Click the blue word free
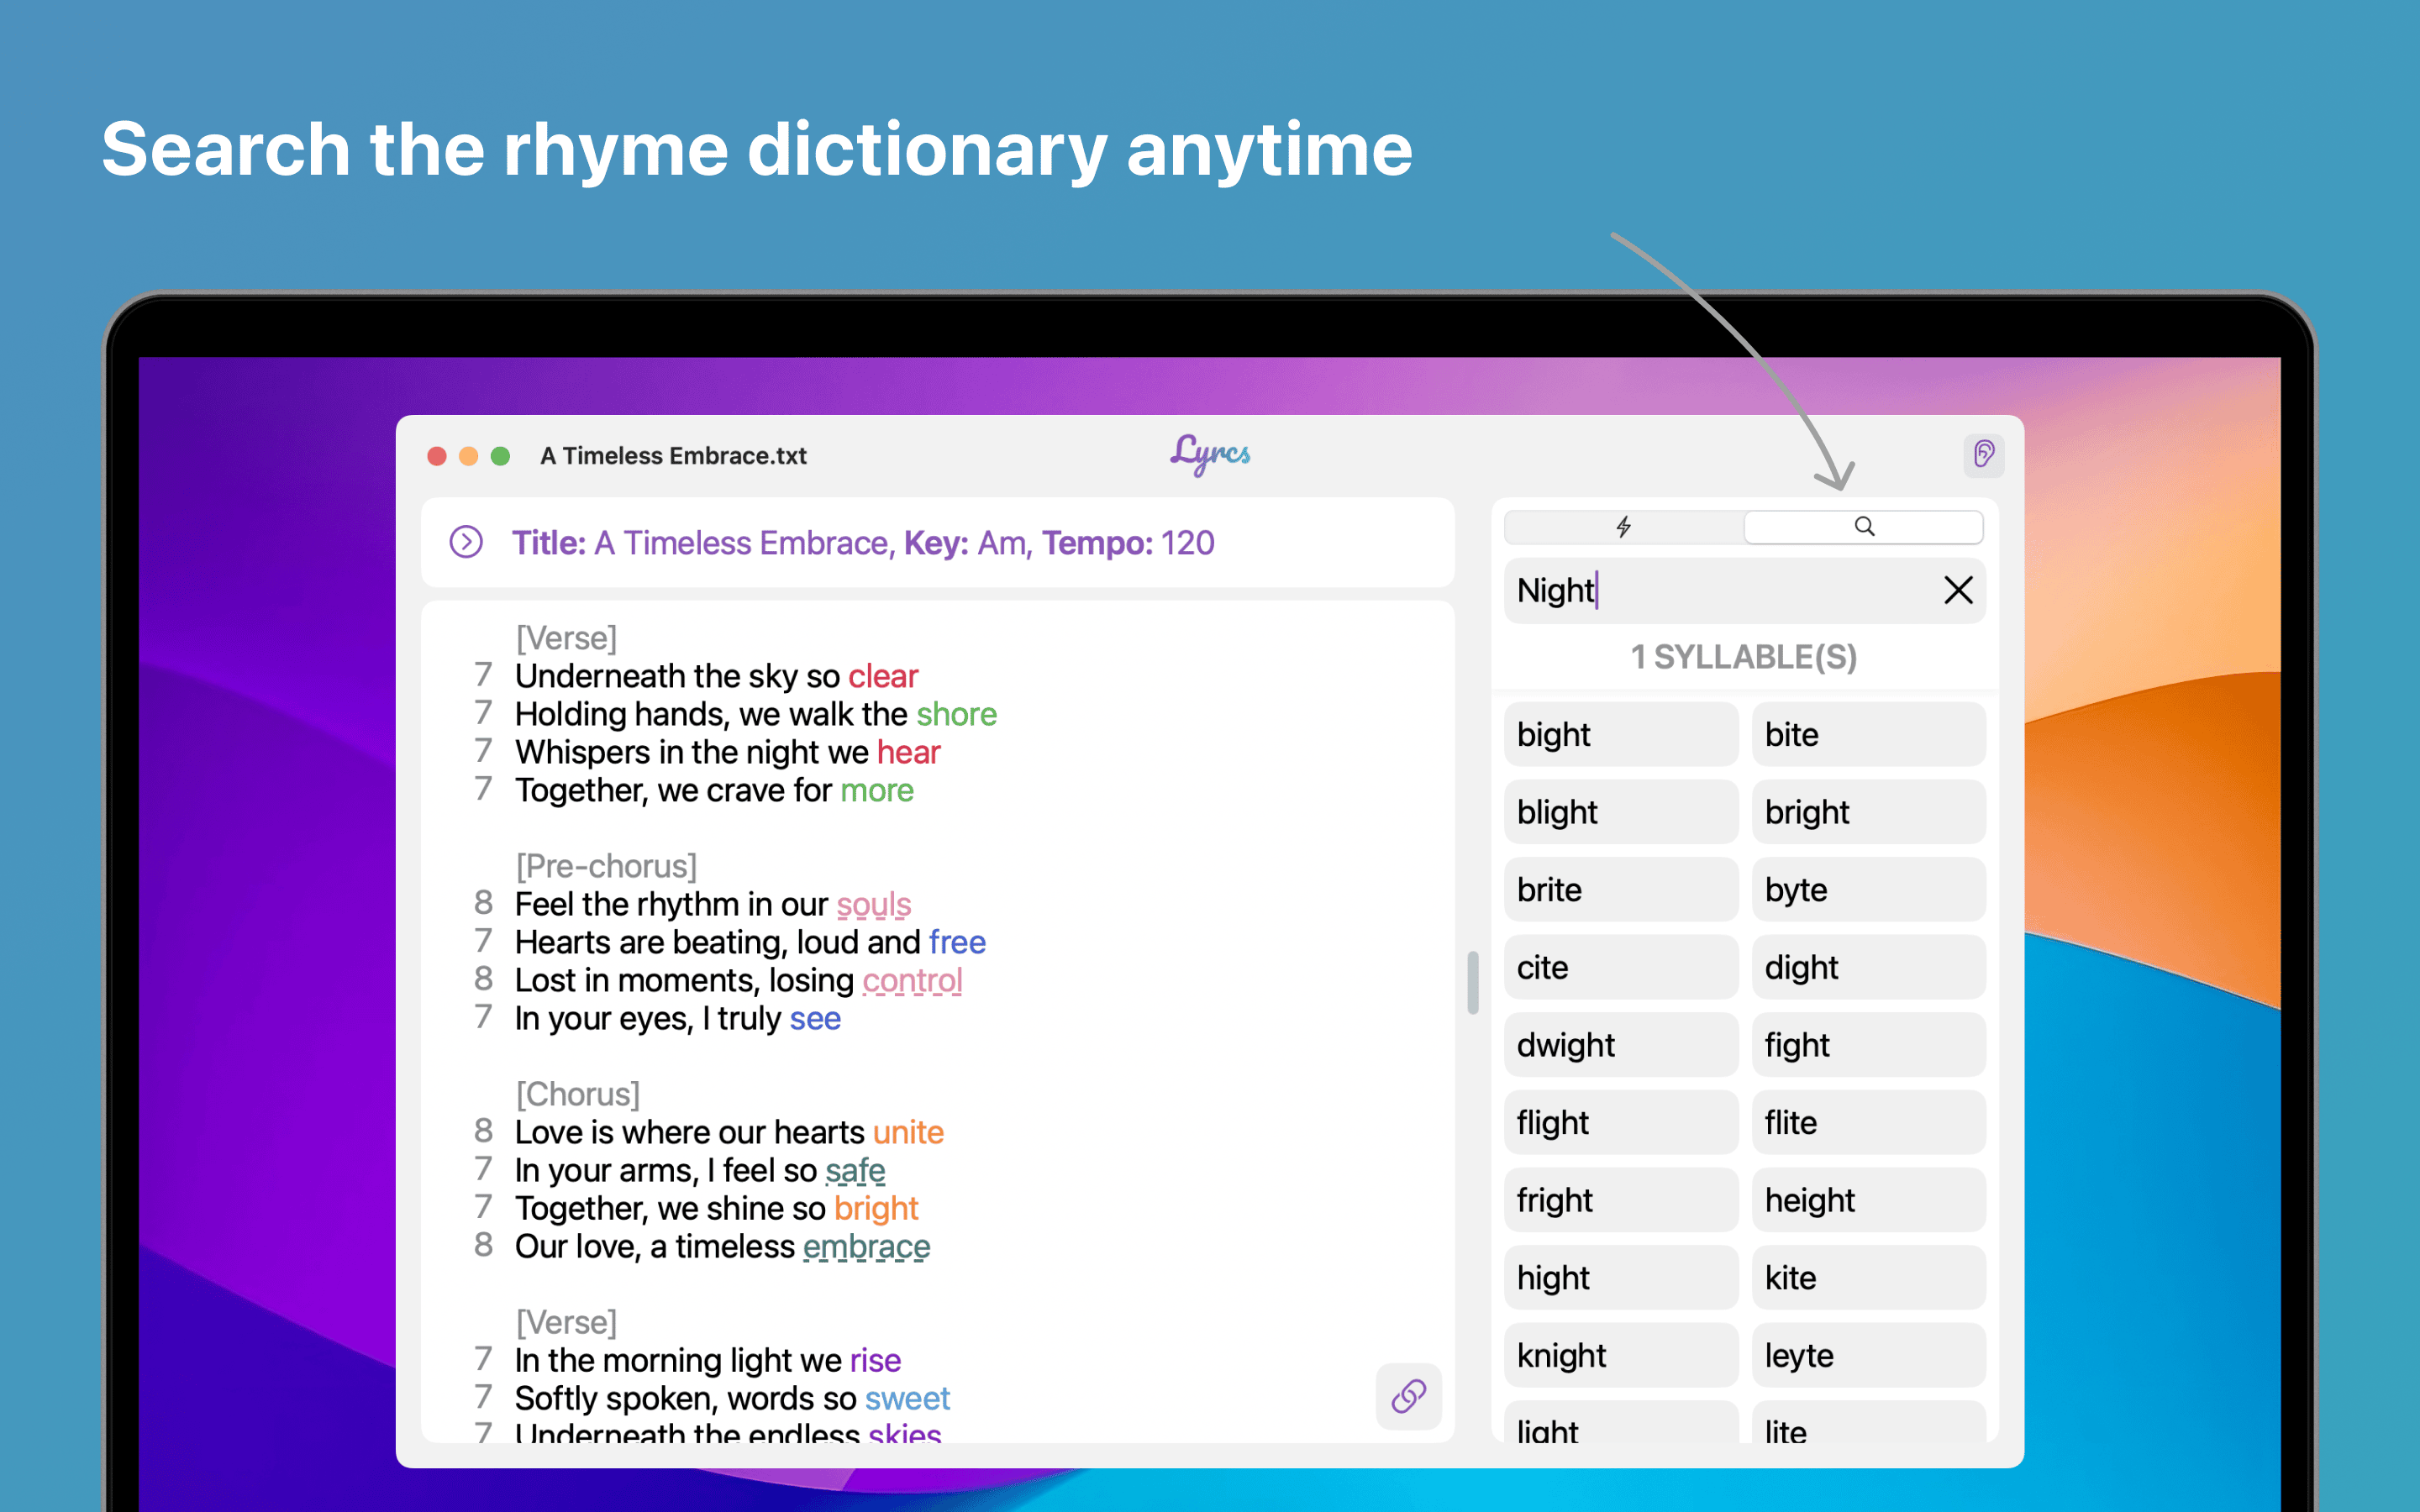 coord(956,942)
